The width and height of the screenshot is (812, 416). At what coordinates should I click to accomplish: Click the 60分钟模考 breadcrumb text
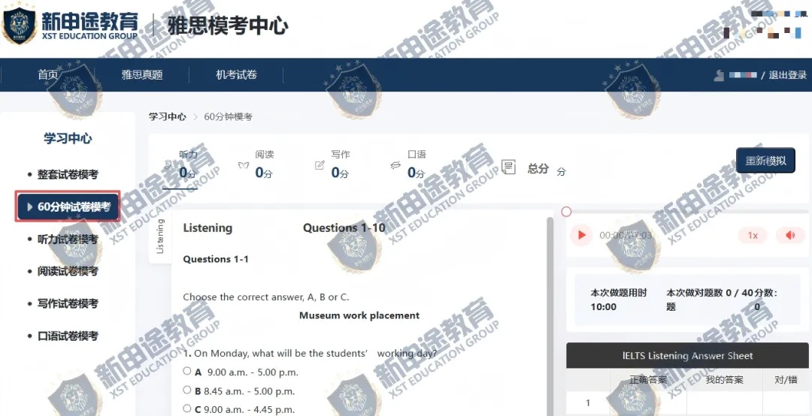[x=228, y=117]
